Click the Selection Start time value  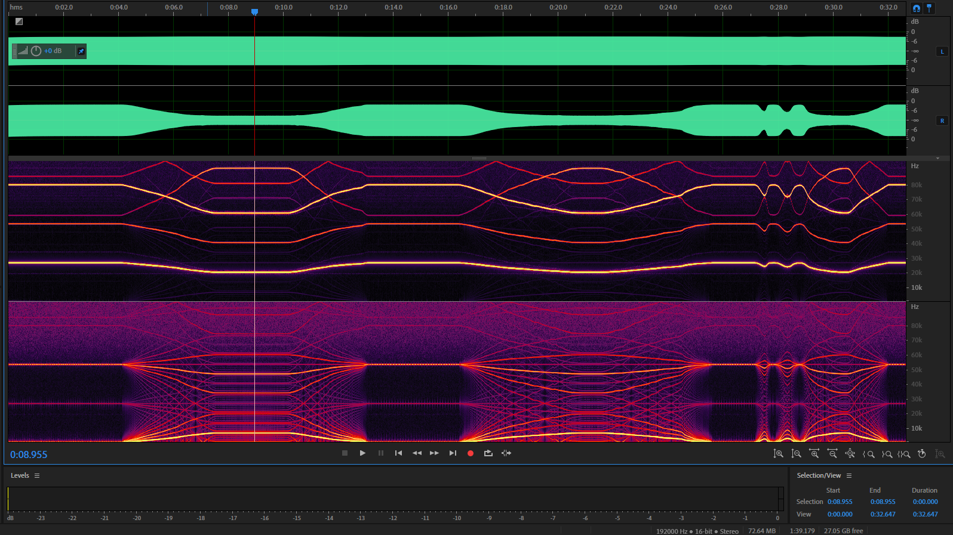tap(840, 502)
